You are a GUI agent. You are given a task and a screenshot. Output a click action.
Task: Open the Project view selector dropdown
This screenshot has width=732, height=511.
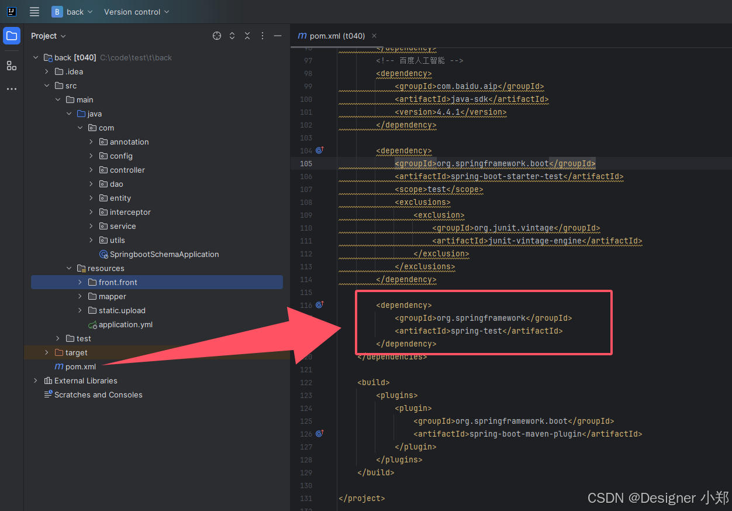click(x=49, y=36)
